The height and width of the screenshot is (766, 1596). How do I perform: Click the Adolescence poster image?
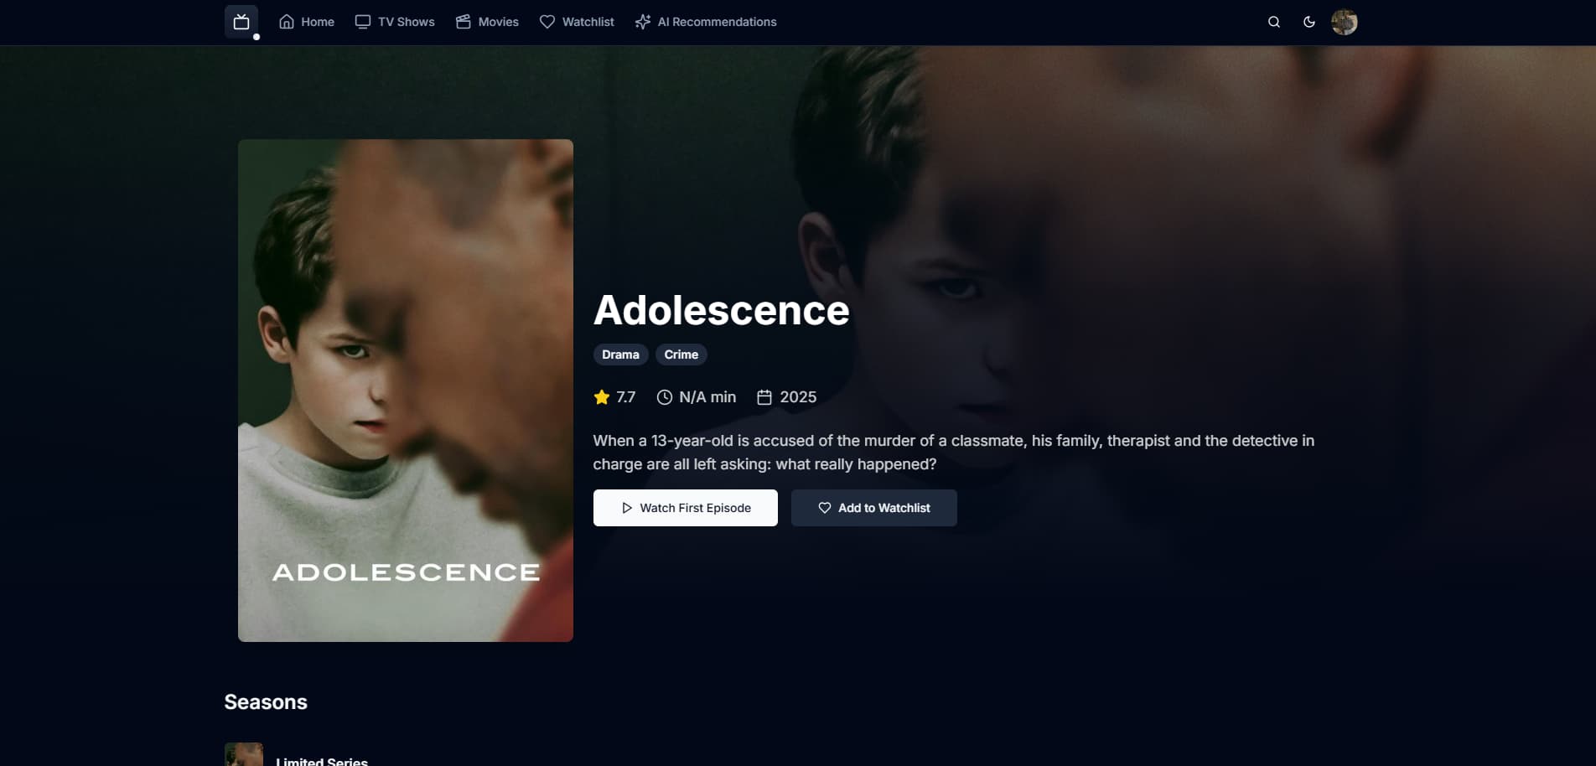[x=406, y=391]
